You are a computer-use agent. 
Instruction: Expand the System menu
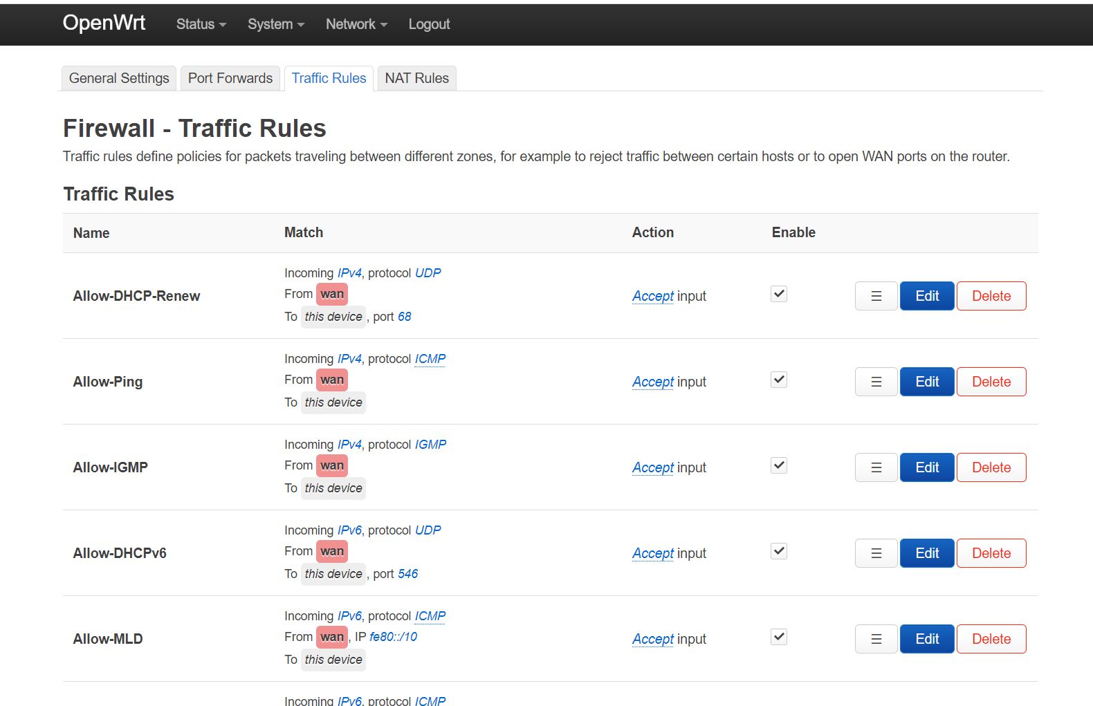(x=276, y=24)
